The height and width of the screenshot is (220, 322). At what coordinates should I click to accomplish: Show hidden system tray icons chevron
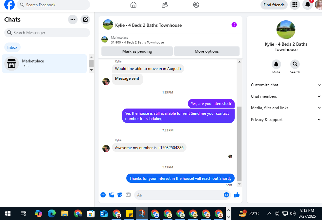pos(269,214)
